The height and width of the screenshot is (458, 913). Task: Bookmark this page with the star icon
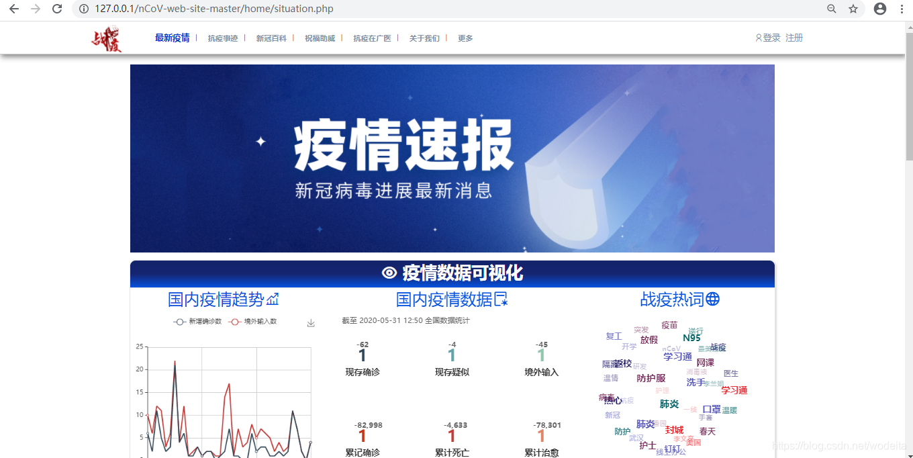[853, 9]
